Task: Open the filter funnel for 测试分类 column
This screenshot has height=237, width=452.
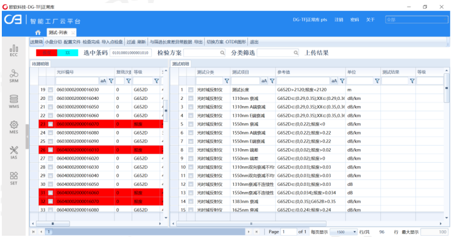Action: [227, 81]
